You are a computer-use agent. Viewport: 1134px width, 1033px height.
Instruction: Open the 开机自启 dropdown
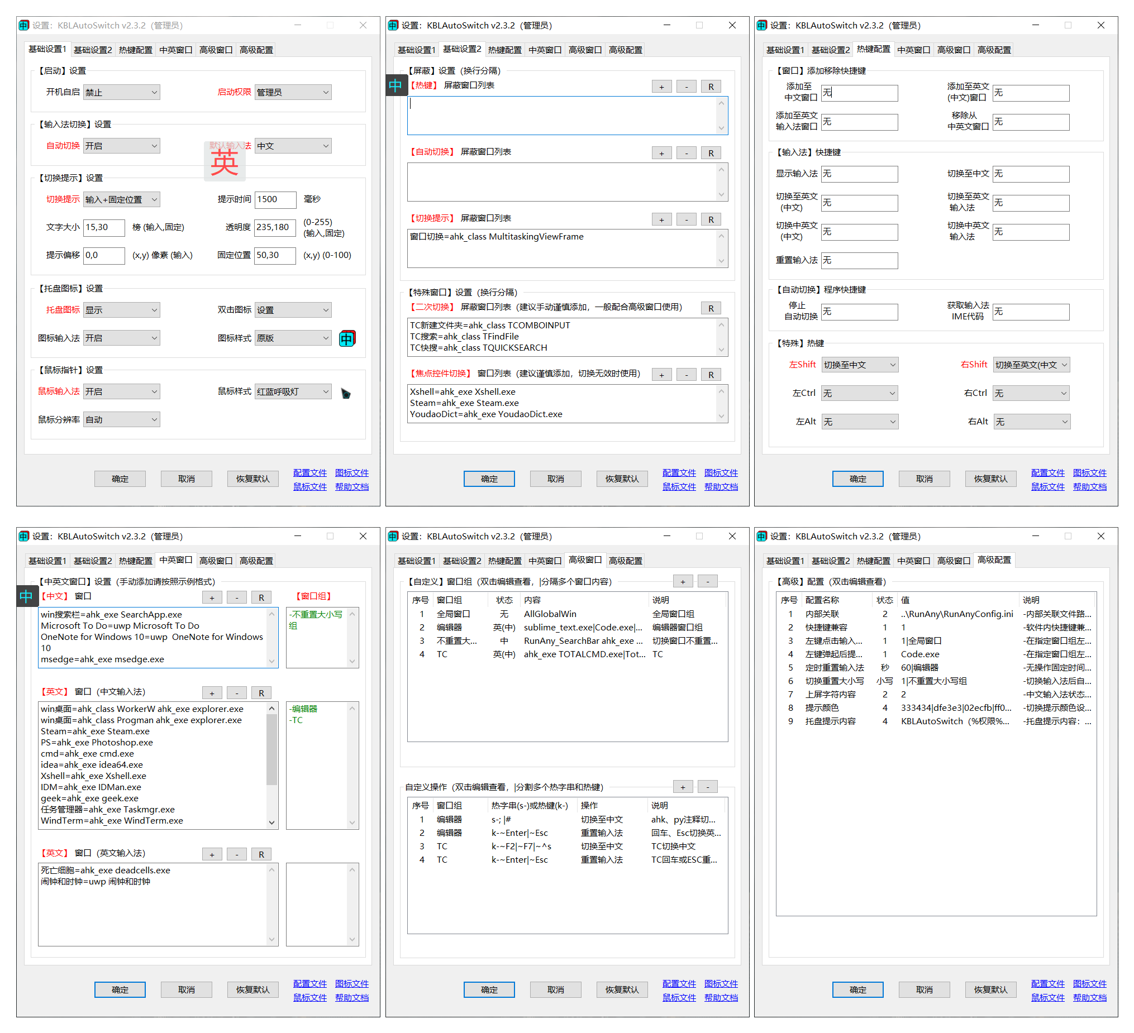[122, 92]
